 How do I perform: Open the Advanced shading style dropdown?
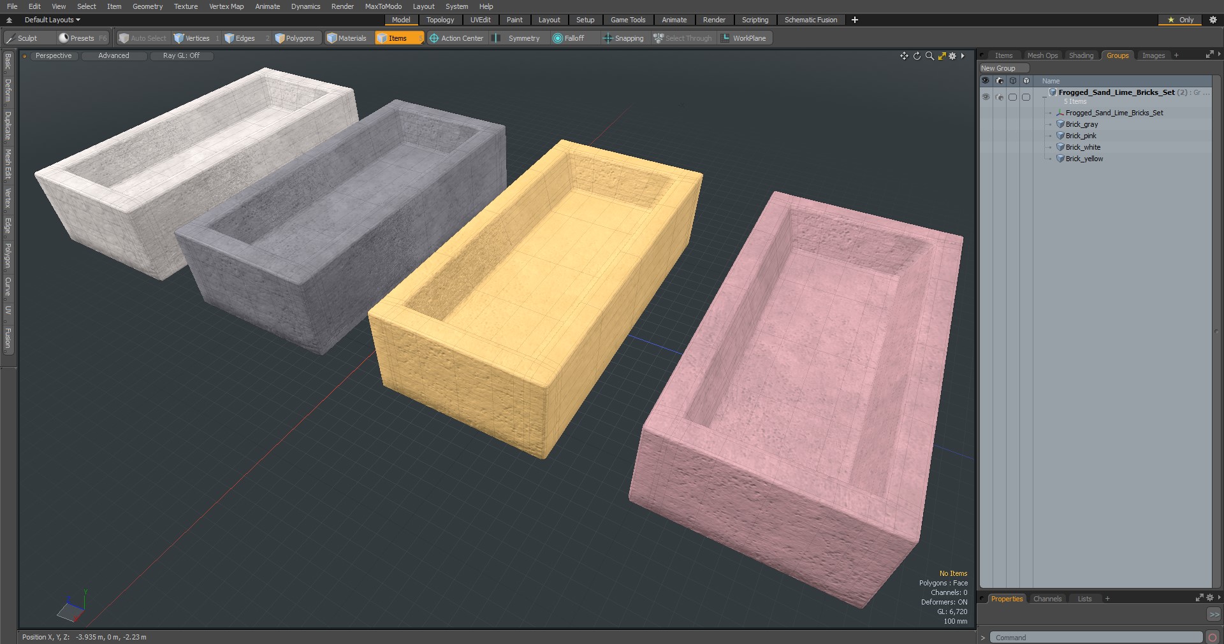pos(113,56)
